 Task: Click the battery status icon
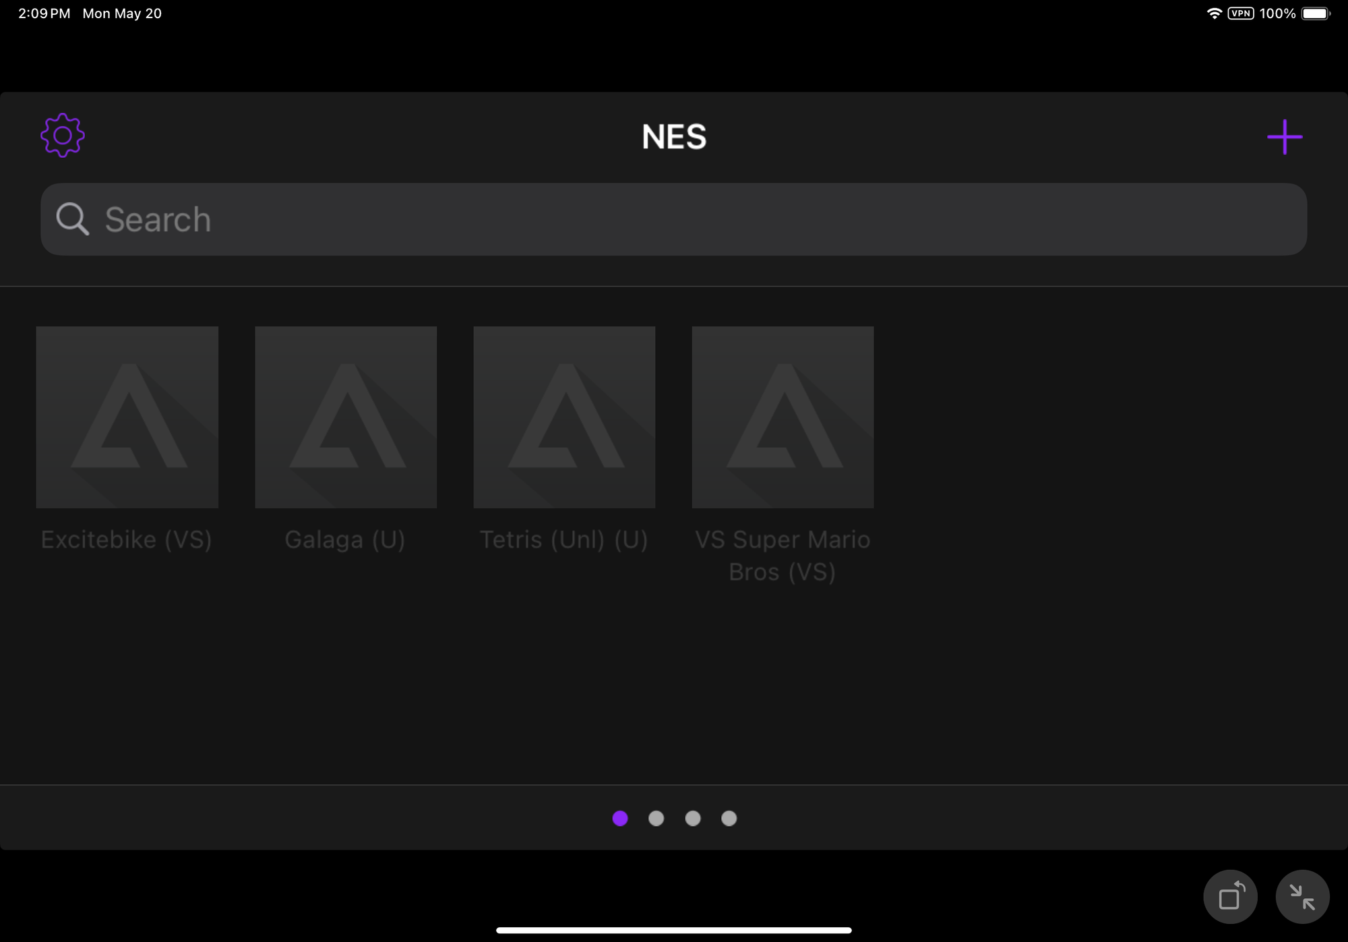pyautogui.click(x=1315, y=13)
